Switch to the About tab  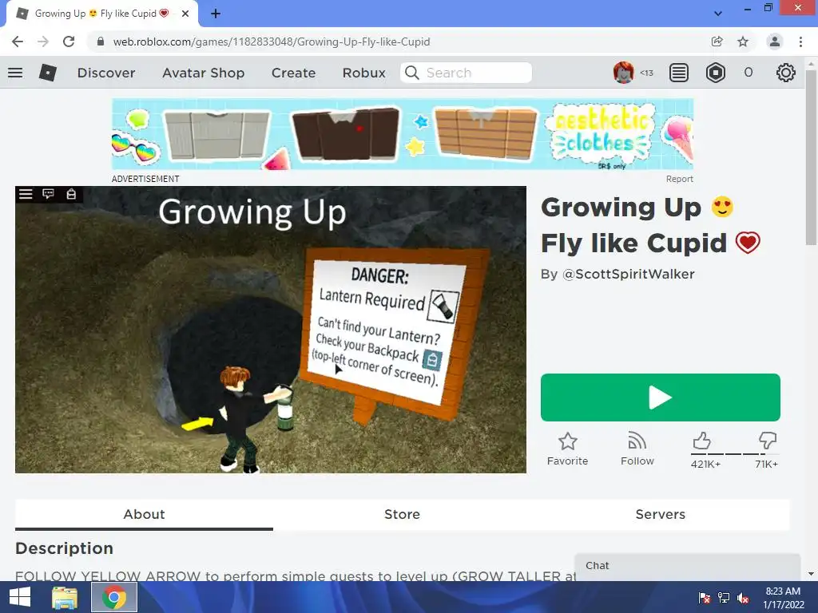(144, 514)
